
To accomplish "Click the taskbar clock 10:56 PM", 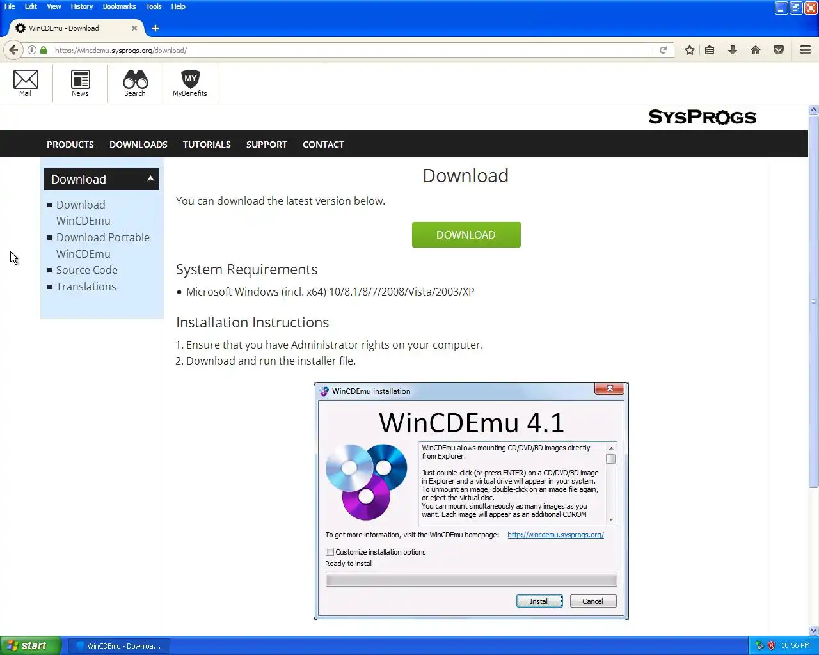I will point(795,645).
